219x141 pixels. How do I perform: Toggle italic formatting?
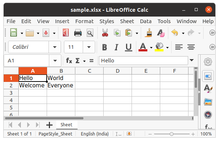pyautogui.click(x=116, y=47)
